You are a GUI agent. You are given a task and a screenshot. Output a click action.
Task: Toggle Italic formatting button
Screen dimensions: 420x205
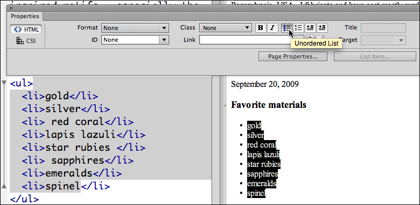[x=272, y=28]
